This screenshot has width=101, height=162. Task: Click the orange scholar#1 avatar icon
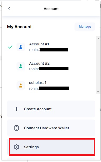(21, 85)
